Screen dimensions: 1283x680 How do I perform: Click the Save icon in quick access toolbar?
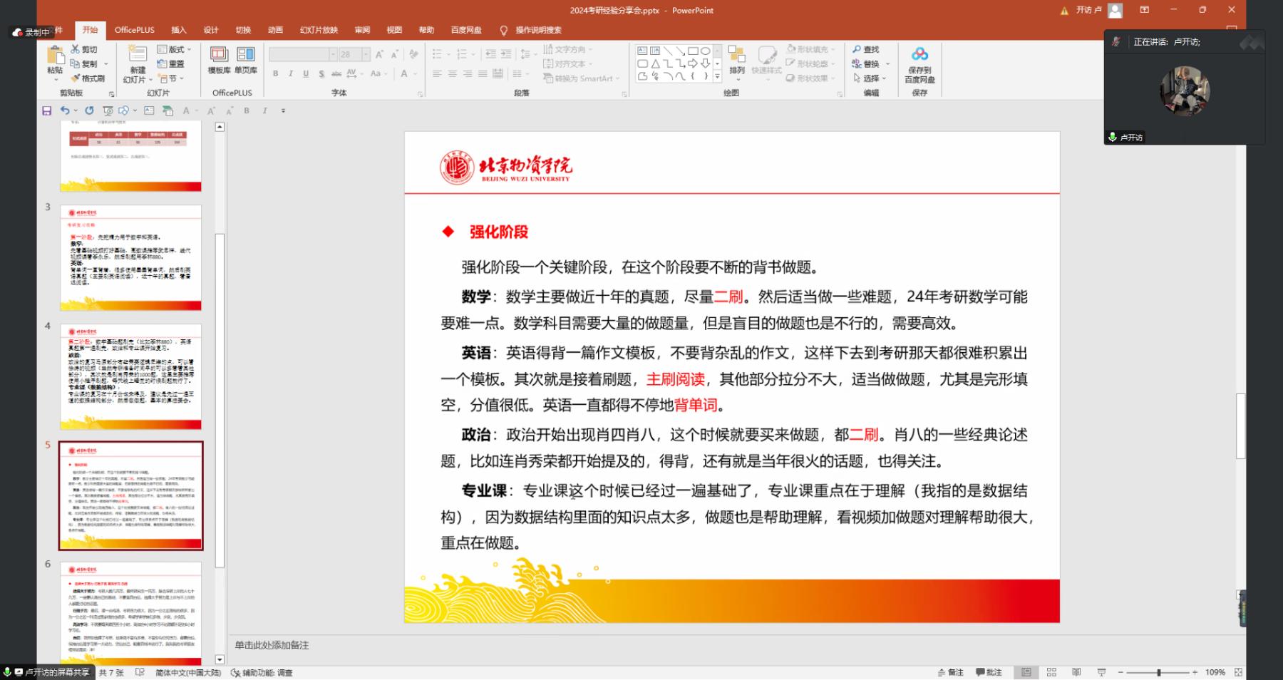[47, 110]
